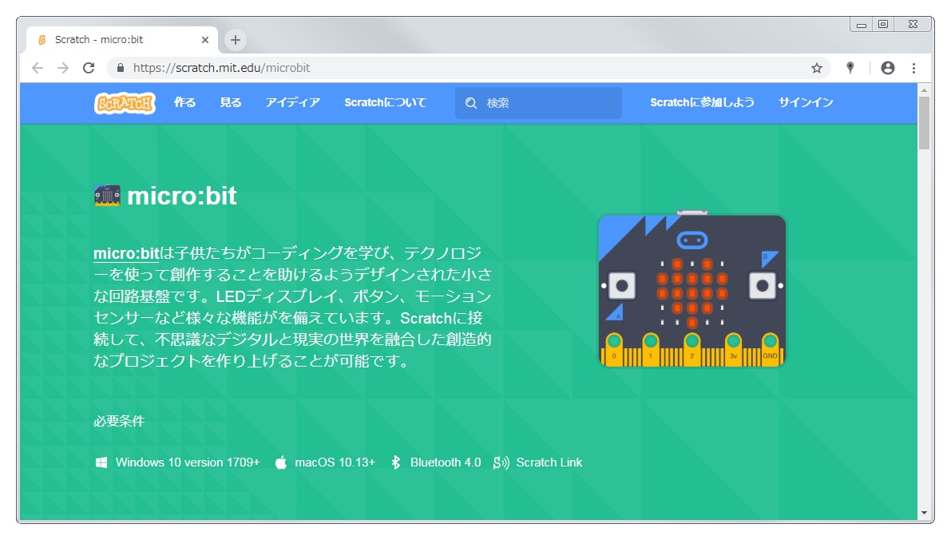Screen dimensions: 951x540
Task: Click the Scratch Link icon
Action: pos(501,463)
